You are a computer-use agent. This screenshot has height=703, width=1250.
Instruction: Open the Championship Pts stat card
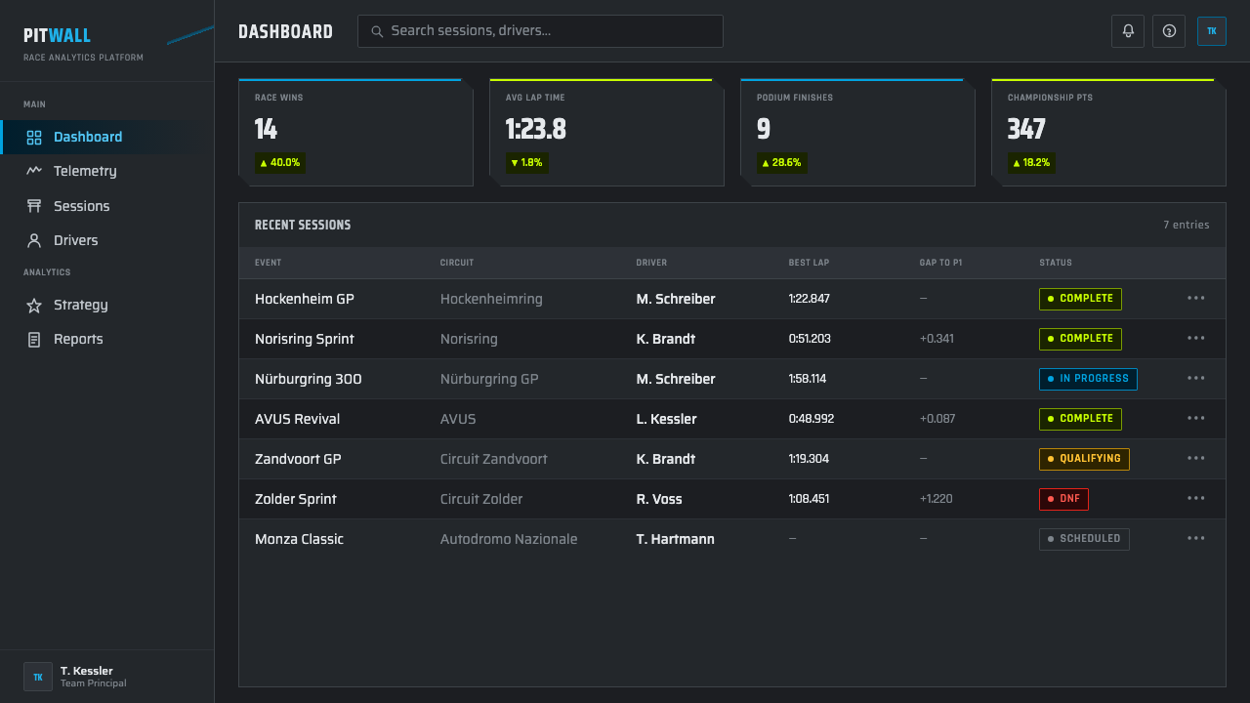tap(1108, 133)
